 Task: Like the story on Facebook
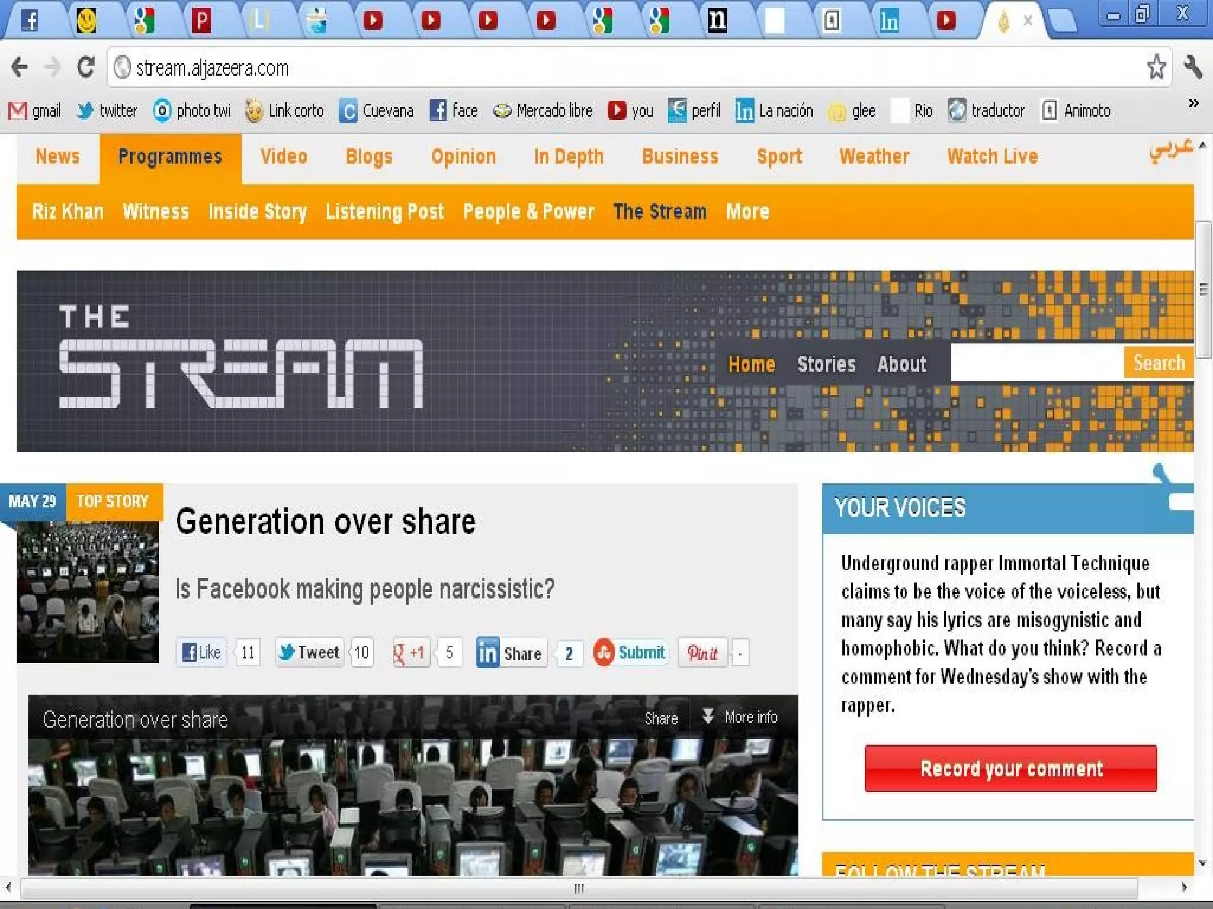pyautogui.click(x=201, y=653)
